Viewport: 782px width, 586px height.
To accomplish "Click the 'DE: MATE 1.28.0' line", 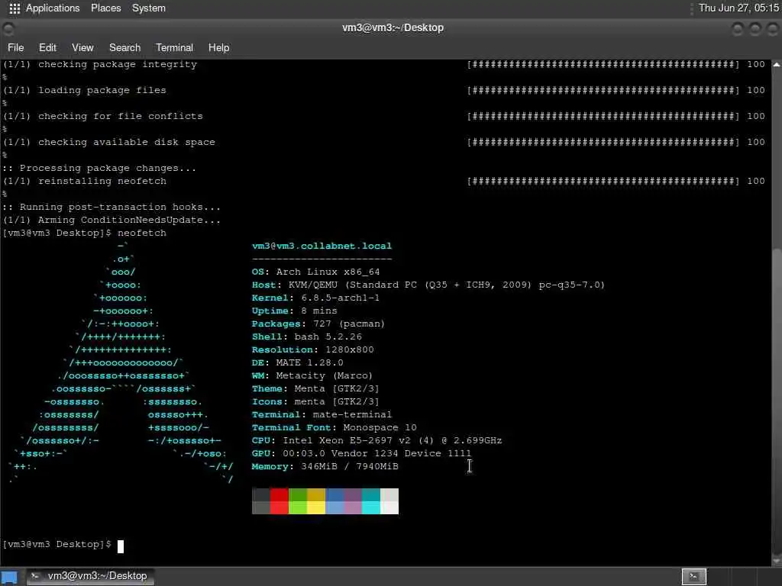I will click(297, 362).
